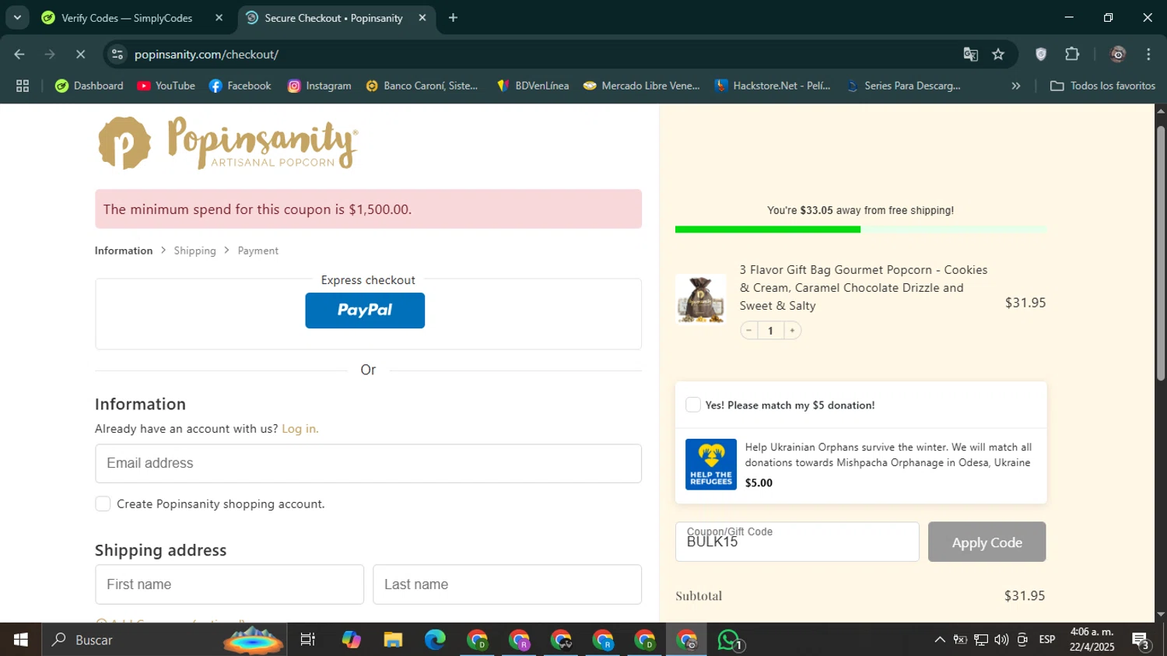Select Shipping breadcrumb step
Image resolution: width=1167 pixels, height=656 pixels.
pos(194,251)
